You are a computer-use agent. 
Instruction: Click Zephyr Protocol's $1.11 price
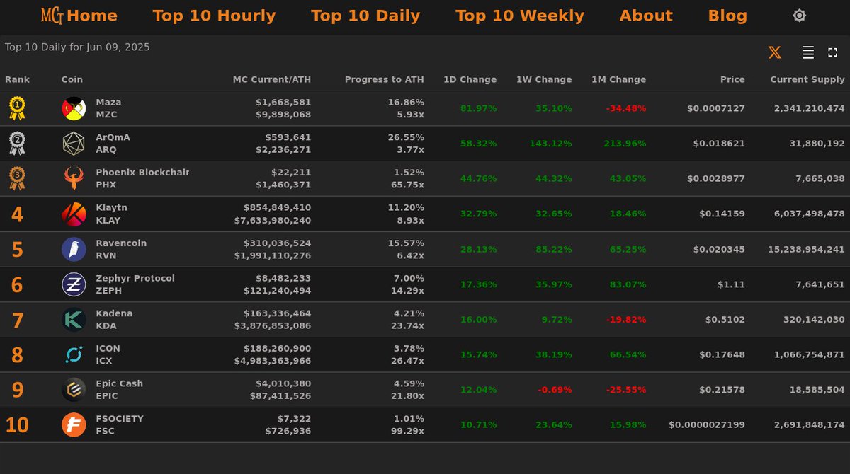click(731, 284)
